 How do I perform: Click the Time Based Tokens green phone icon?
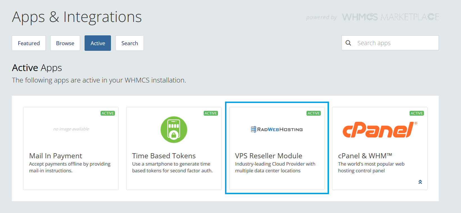[x=174, y=130]
